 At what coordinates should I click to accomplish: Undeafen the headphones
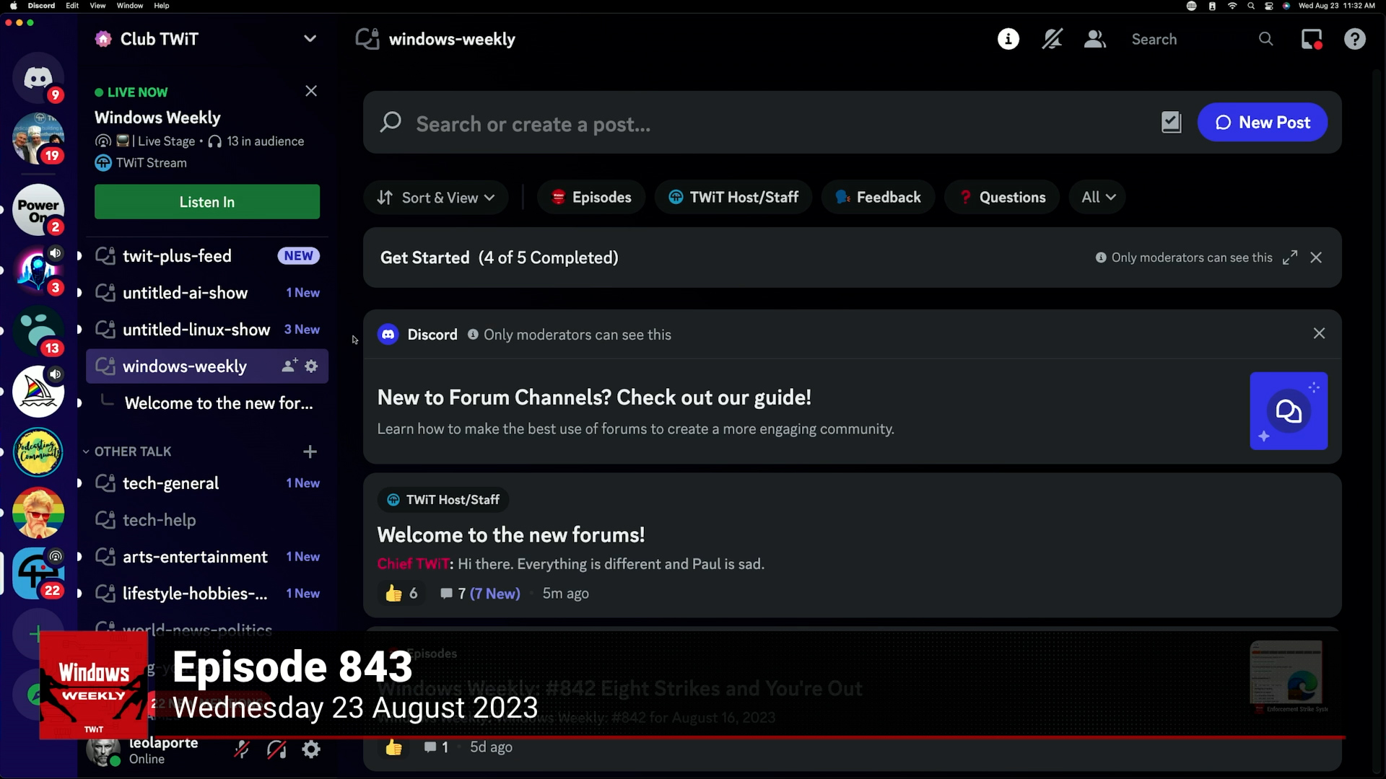point(277,749)
